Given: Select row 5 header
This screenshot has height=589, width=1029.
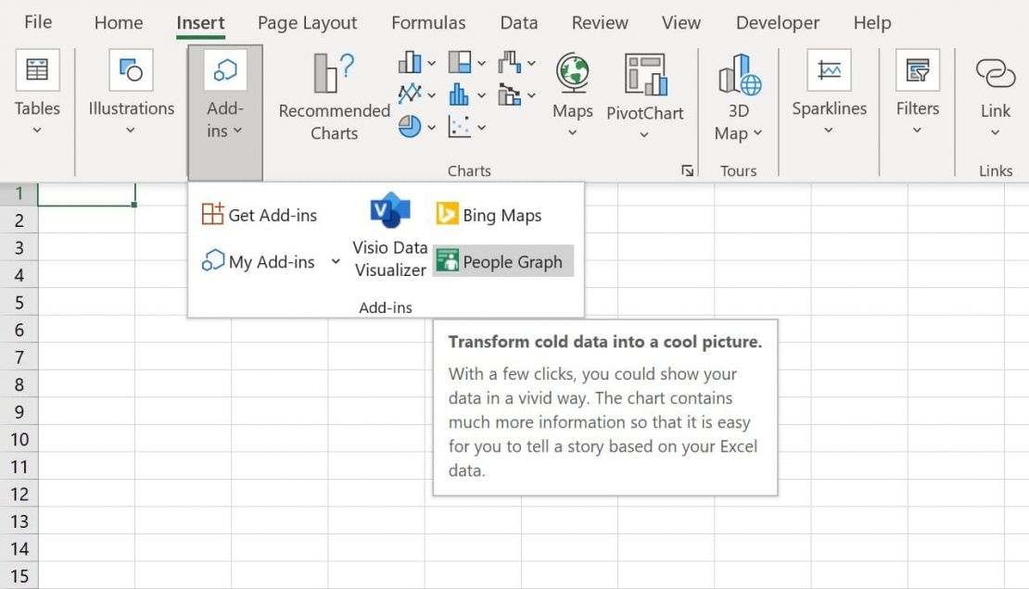Looking at the screenshot, I should (x=19, y=303).
